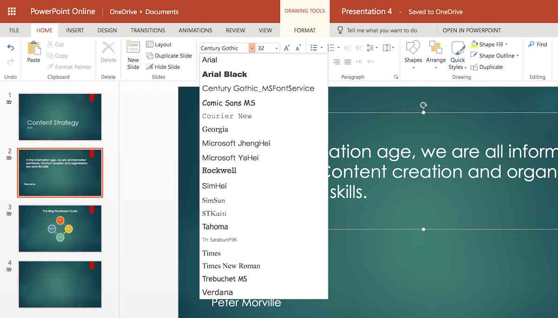Viewport: 558px width, 318px height.
Task: Open the FILE menu
Action: tap(13, 30)
